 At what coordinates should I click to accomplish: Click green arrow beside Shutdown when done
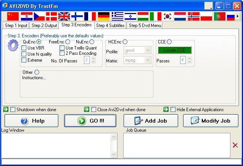pyautogui.click(x=6, y=109)
